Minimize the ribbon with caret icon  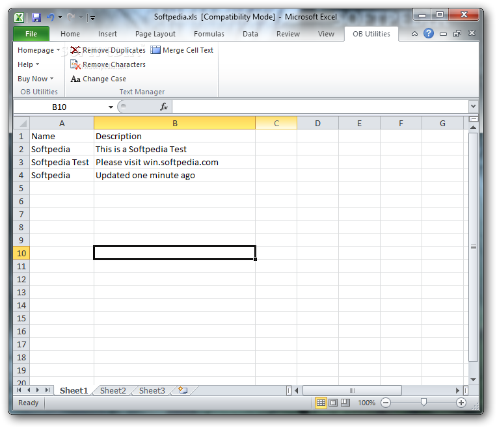pyautogui.click(x=414, y=34)
